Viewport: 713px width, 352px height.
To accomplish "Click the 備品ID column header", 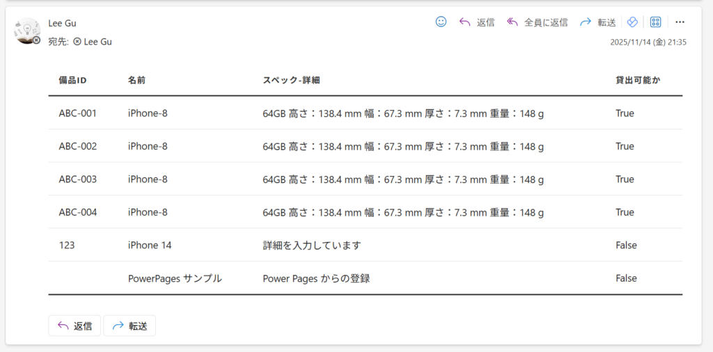I will (x=72, y=80).
